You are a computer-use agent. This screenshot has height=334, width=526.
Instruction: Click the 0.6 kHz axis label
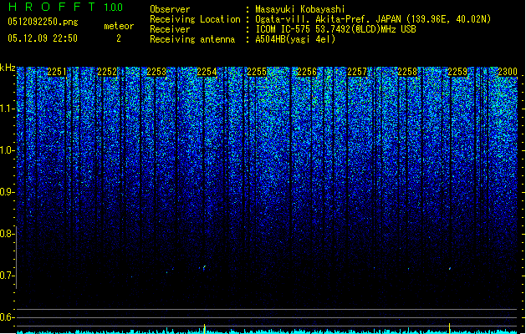click(6, 317)
